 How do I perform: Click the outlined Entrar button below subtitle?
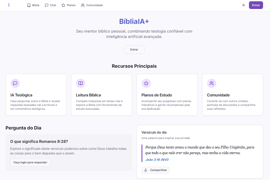pyautogui.click(x=134, y=50)
